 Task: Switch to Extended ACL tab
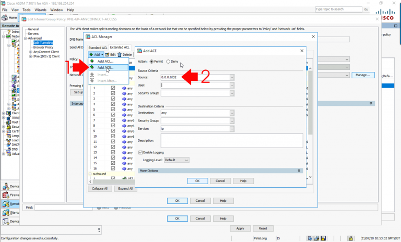click(x=120, y=47)
